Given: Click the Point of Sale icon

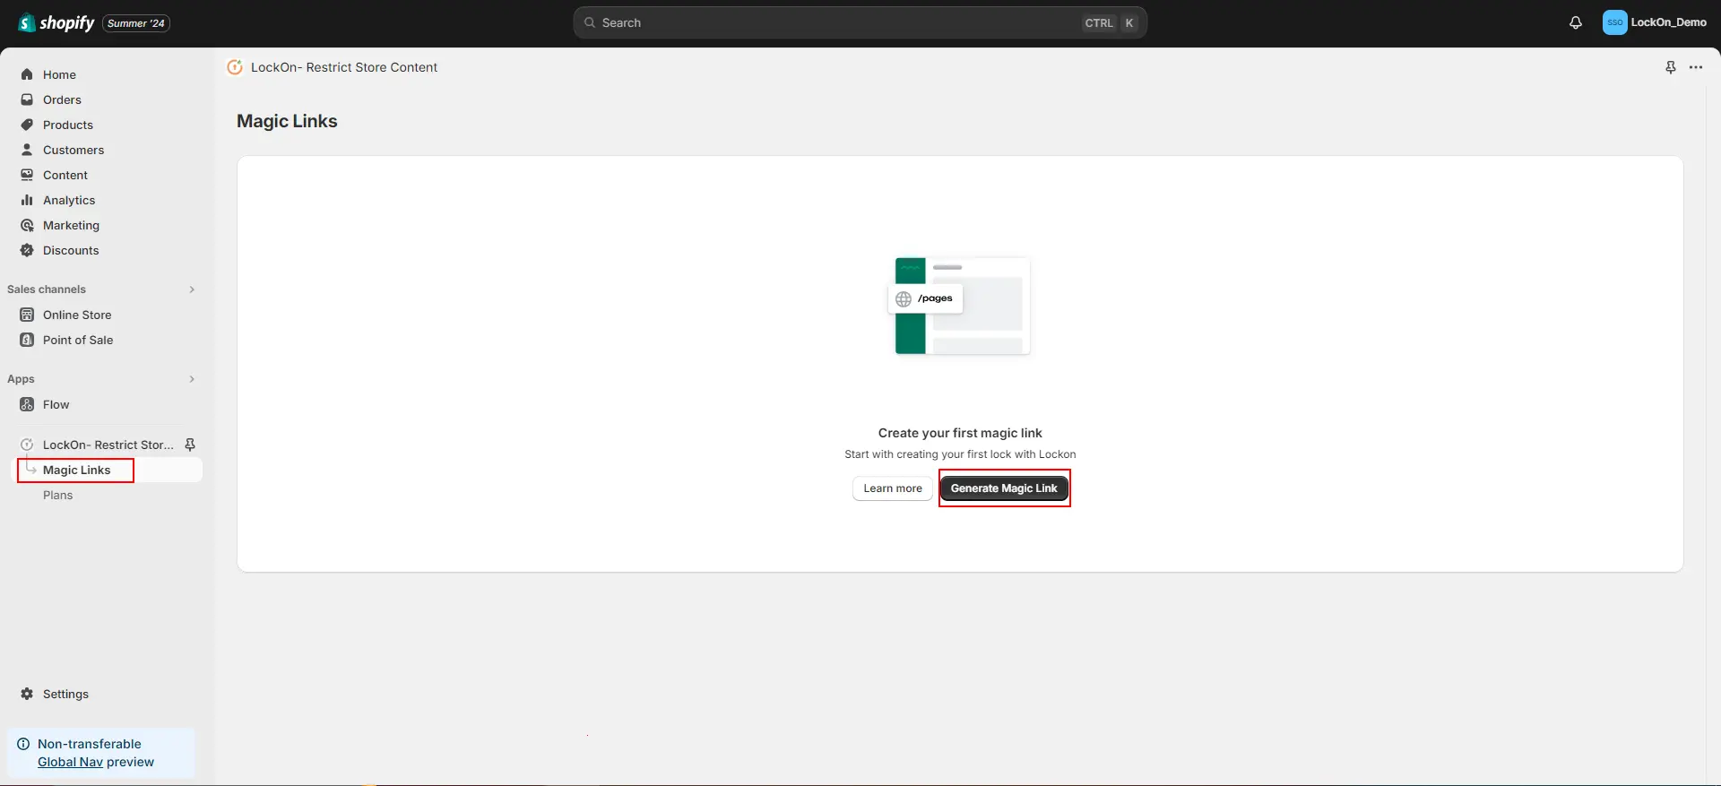Looking at the screenshot, I should click(27, 340).
